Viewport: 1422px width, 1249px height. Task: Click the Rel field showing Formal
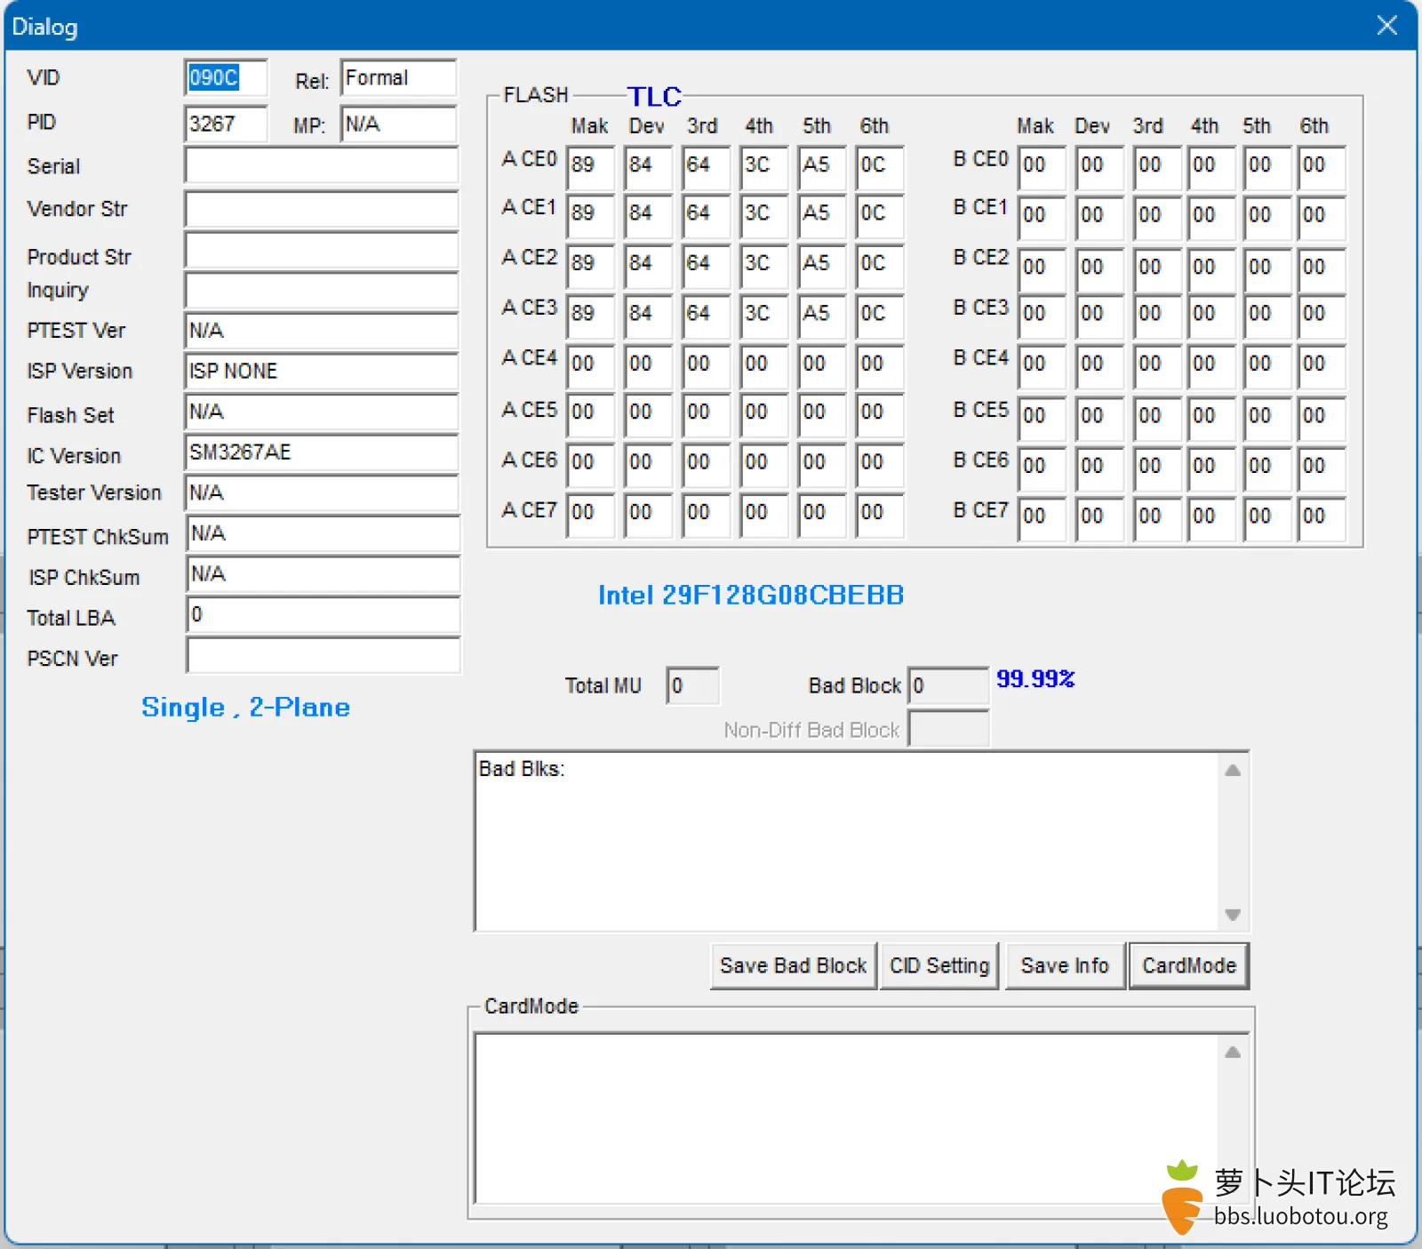pos(398,78)
